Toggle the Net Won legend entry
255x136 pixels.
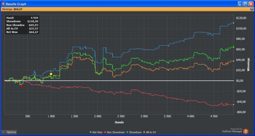pyautogui.click(x=96, y=132)
